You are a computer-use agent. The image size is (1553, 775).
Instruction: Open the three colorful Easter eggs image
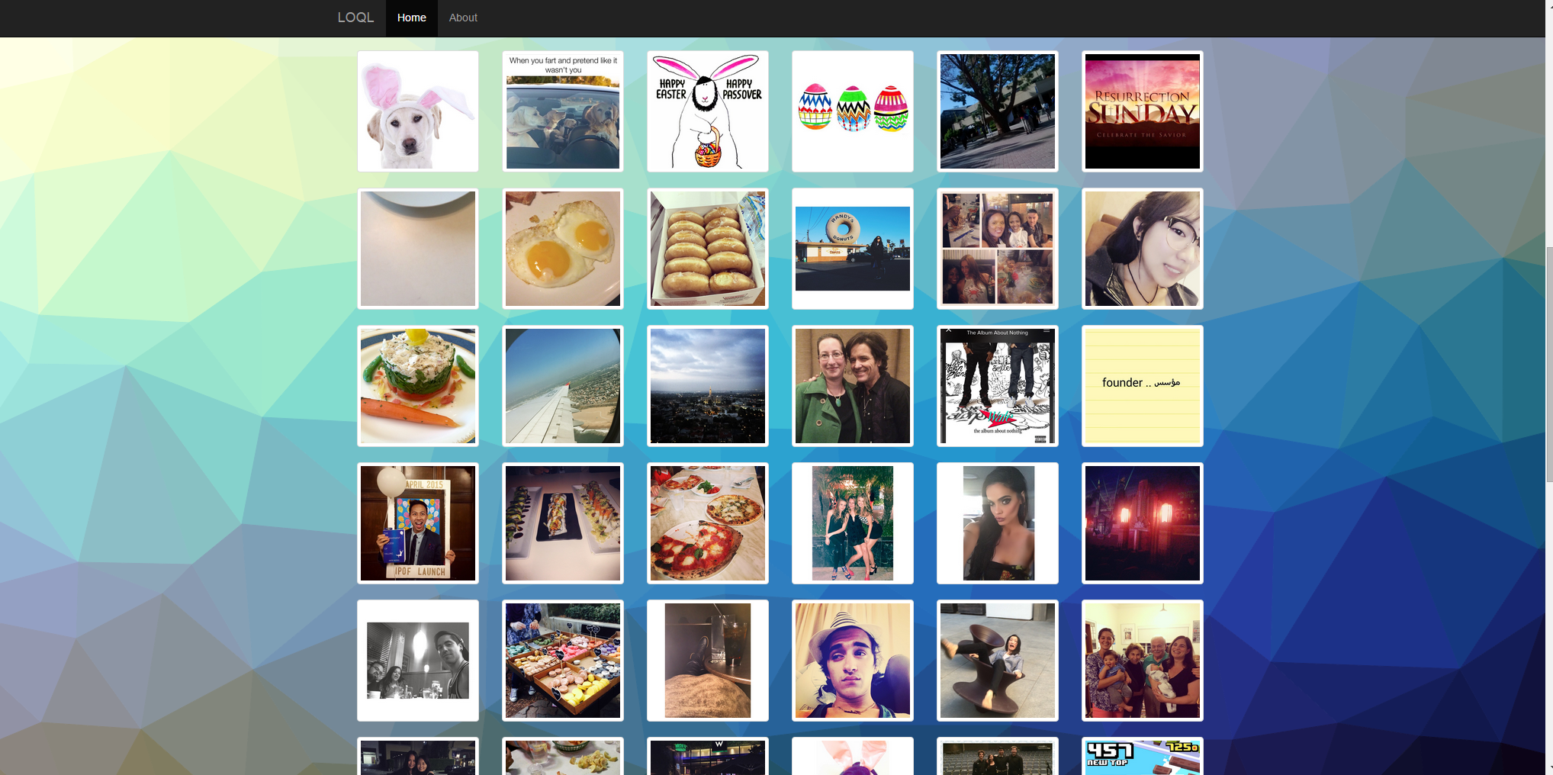[853, 111]
